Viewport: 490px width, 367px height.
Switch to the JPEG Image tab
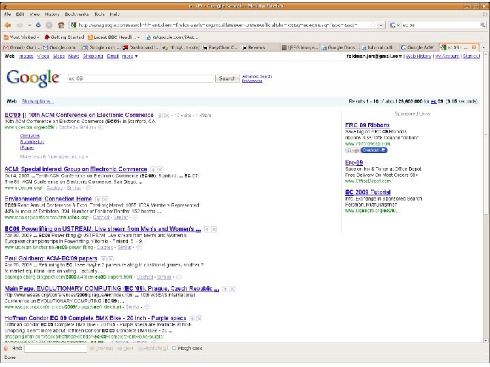click(x=299, y=48)
